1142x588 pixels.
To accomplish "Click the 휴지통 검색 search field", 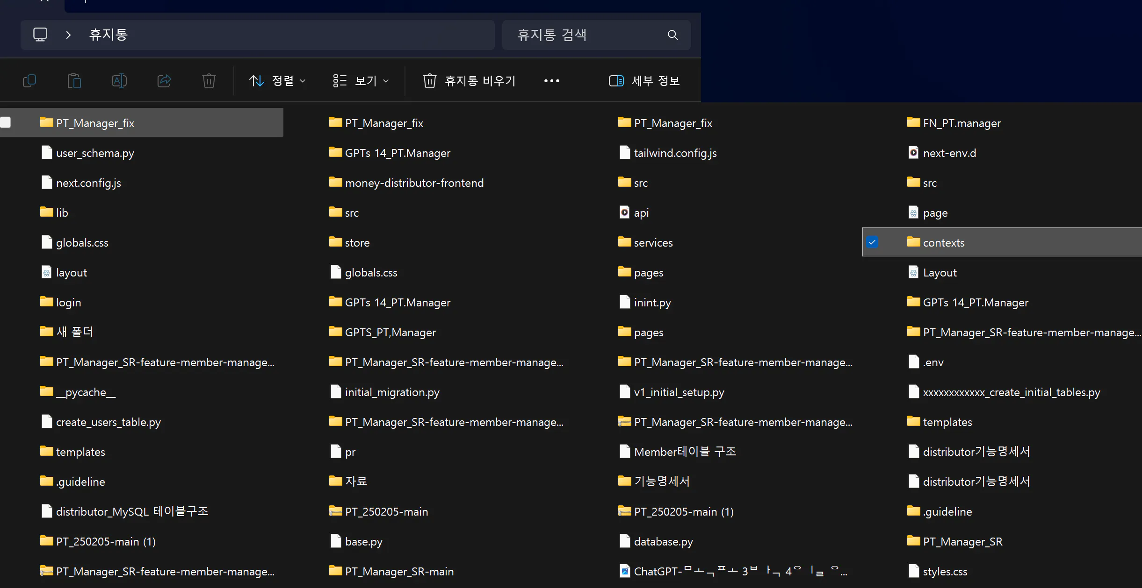I will [x=596, y=35].
